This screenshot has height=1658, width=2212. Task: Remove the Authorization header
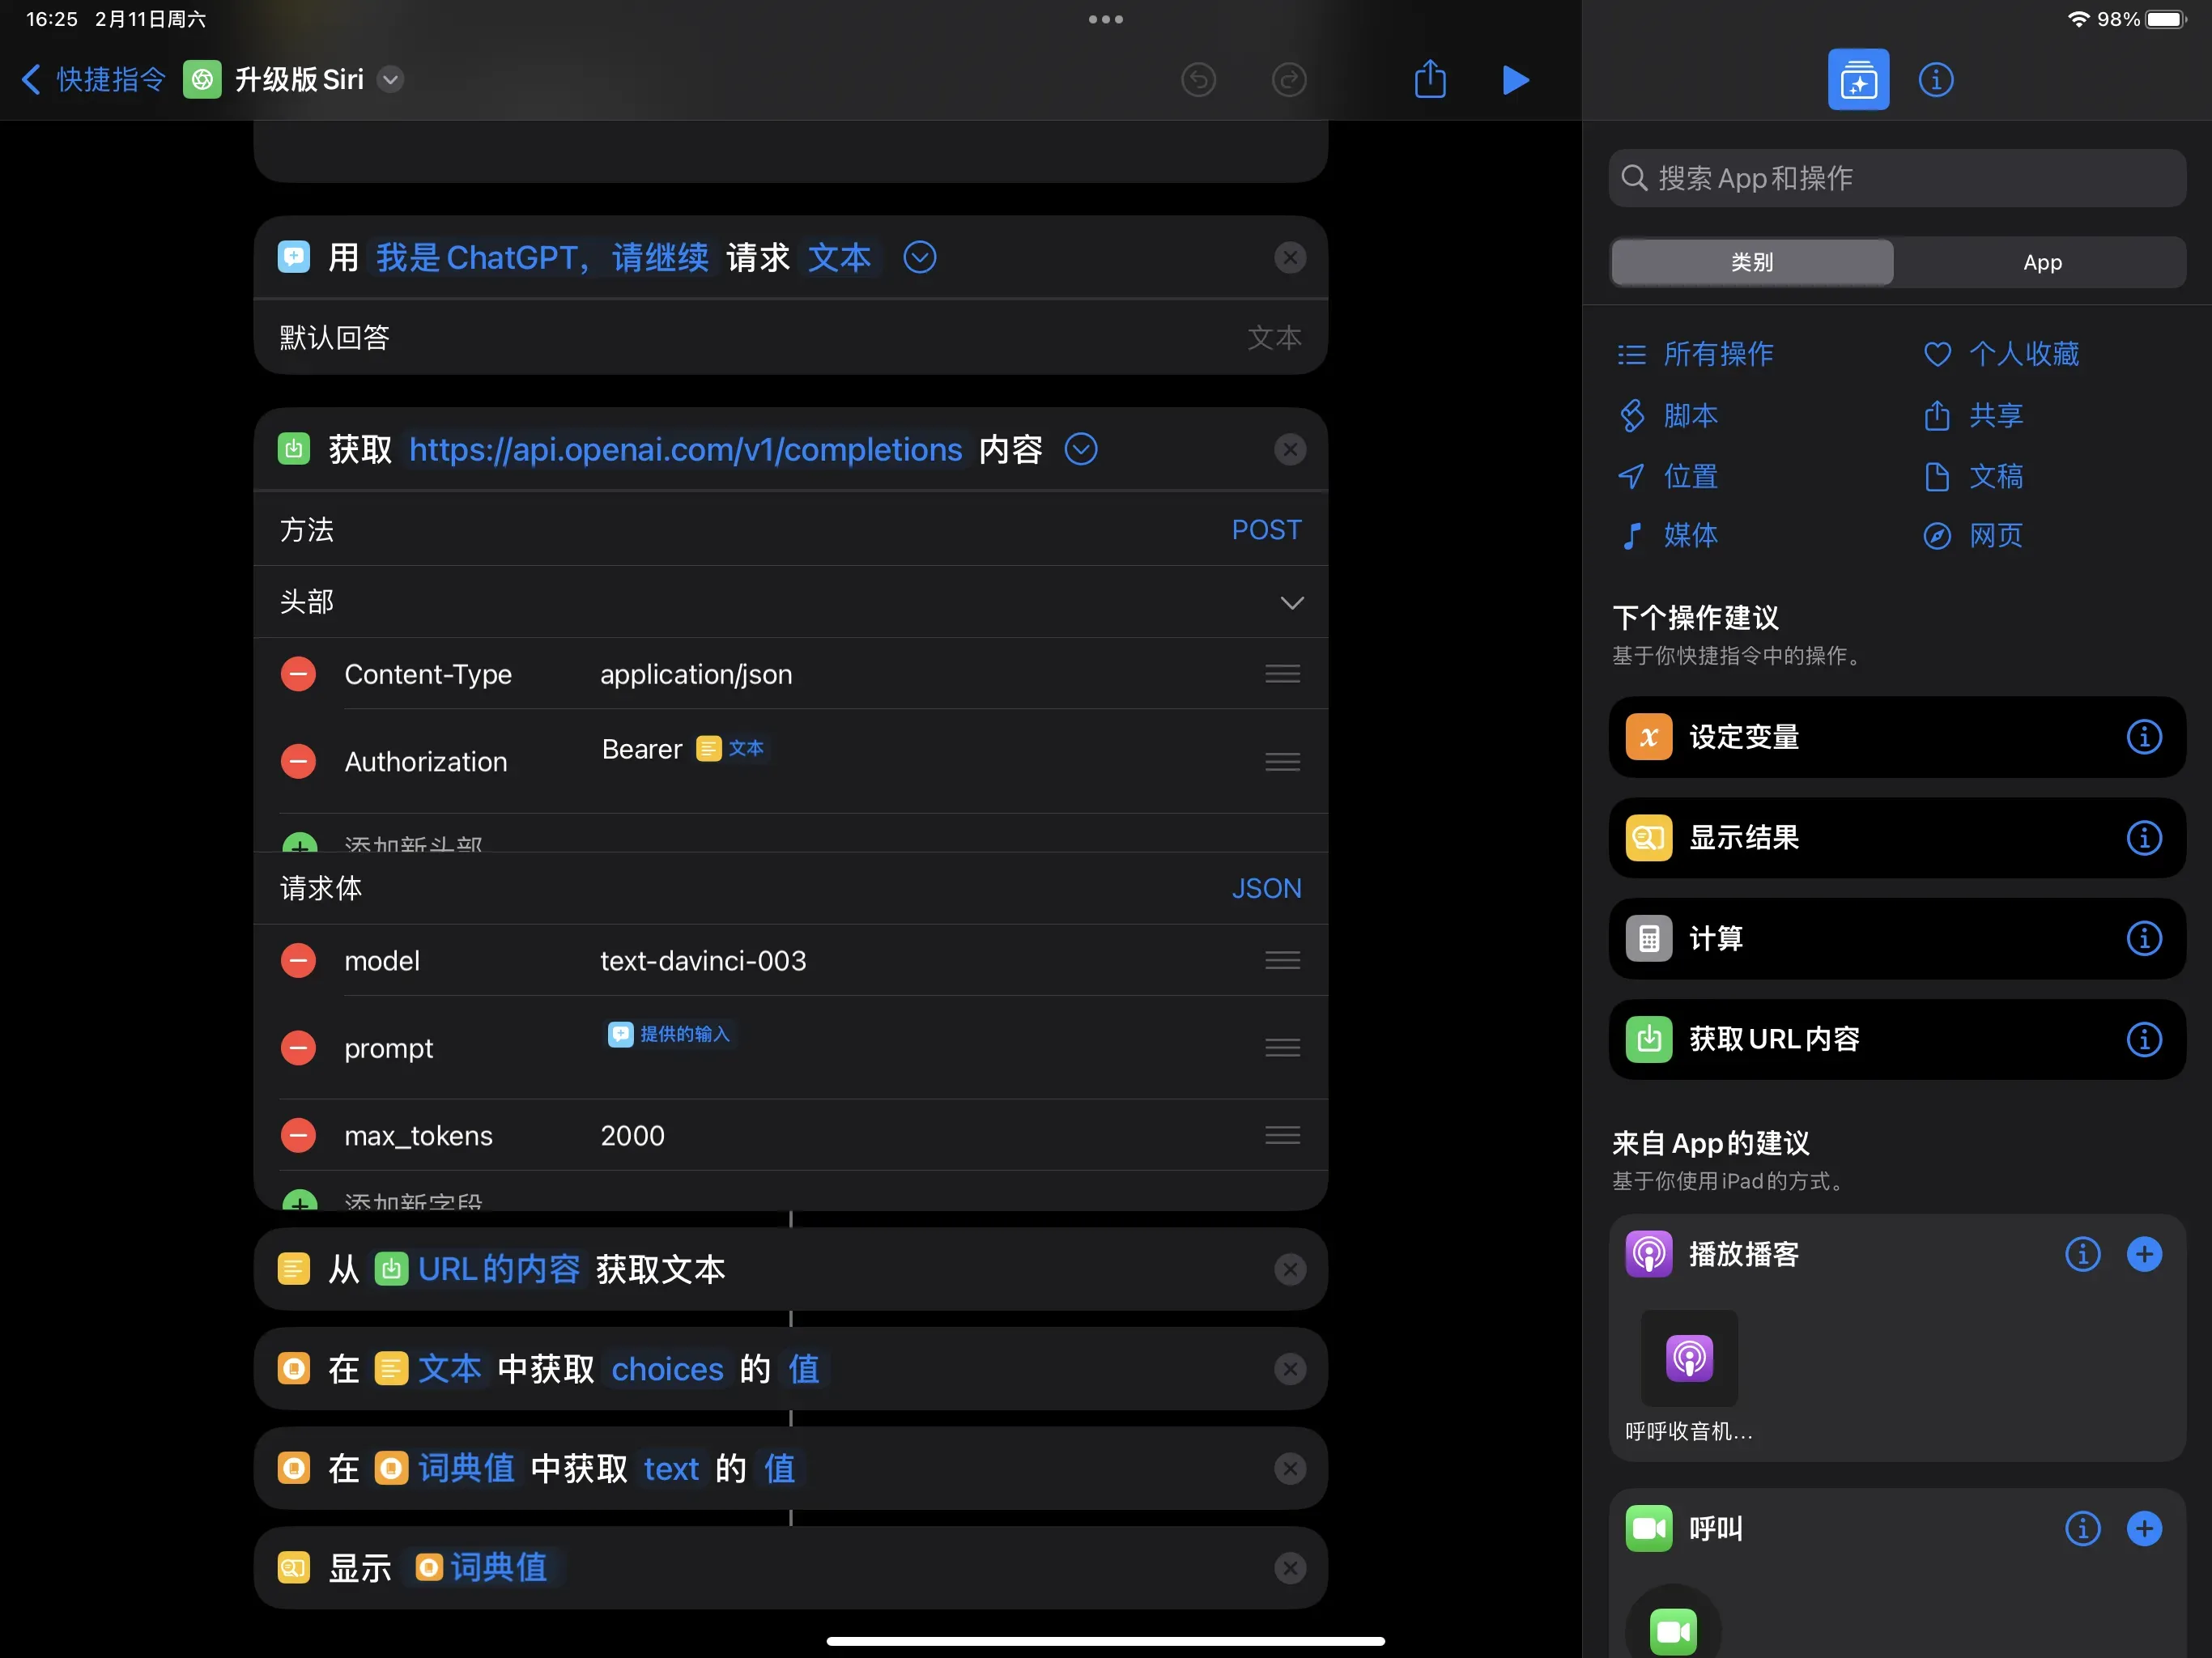[298, 762]
